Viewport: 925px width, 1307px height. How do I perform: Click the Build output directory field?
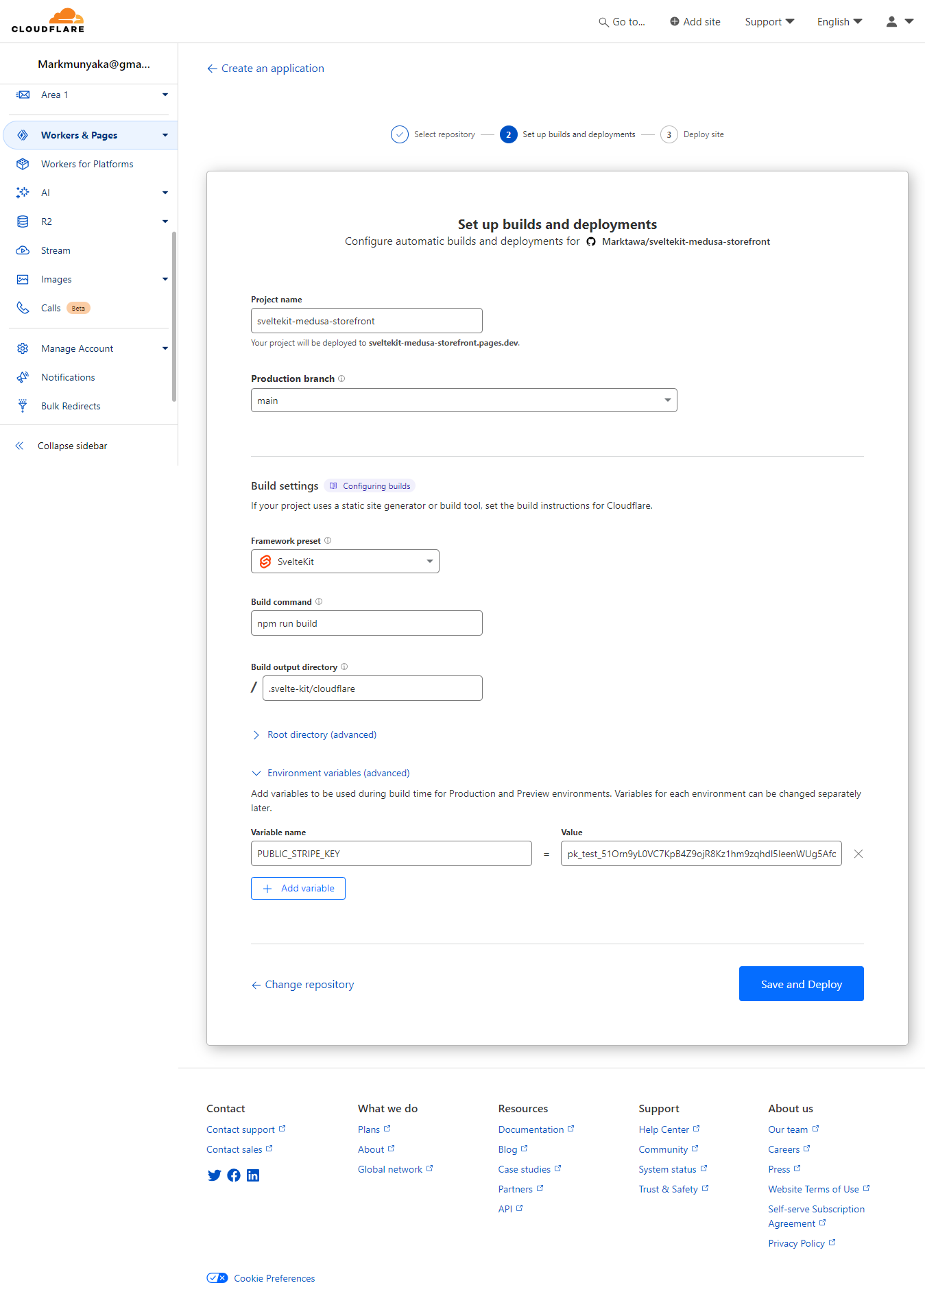(372, 688)
